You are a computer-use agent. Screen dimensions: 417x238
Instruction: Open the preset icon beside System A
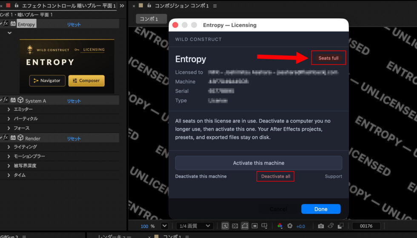click(13, 100)
